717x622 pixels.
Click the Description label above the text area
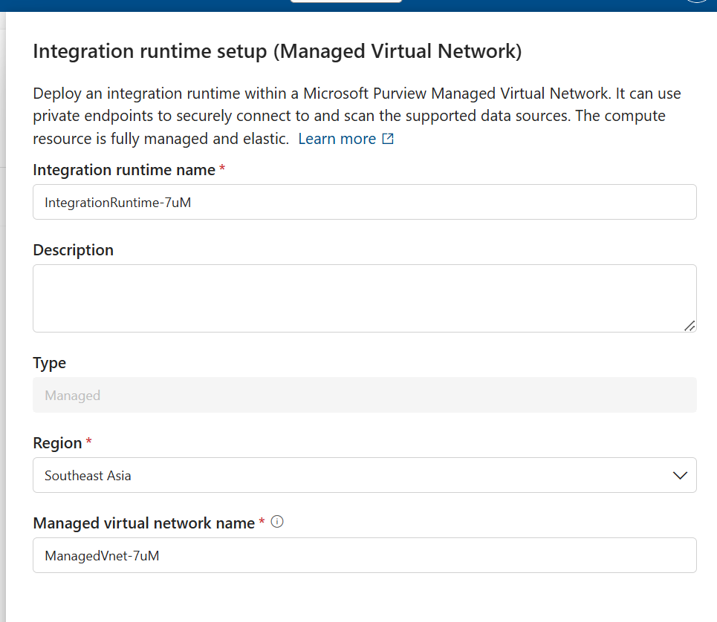click(73, 249)
